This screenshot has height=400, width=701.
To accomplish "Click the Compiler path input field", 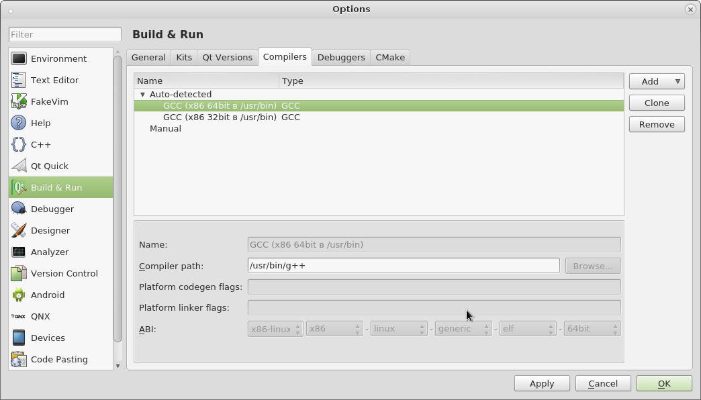I will [x=404, y=266].
